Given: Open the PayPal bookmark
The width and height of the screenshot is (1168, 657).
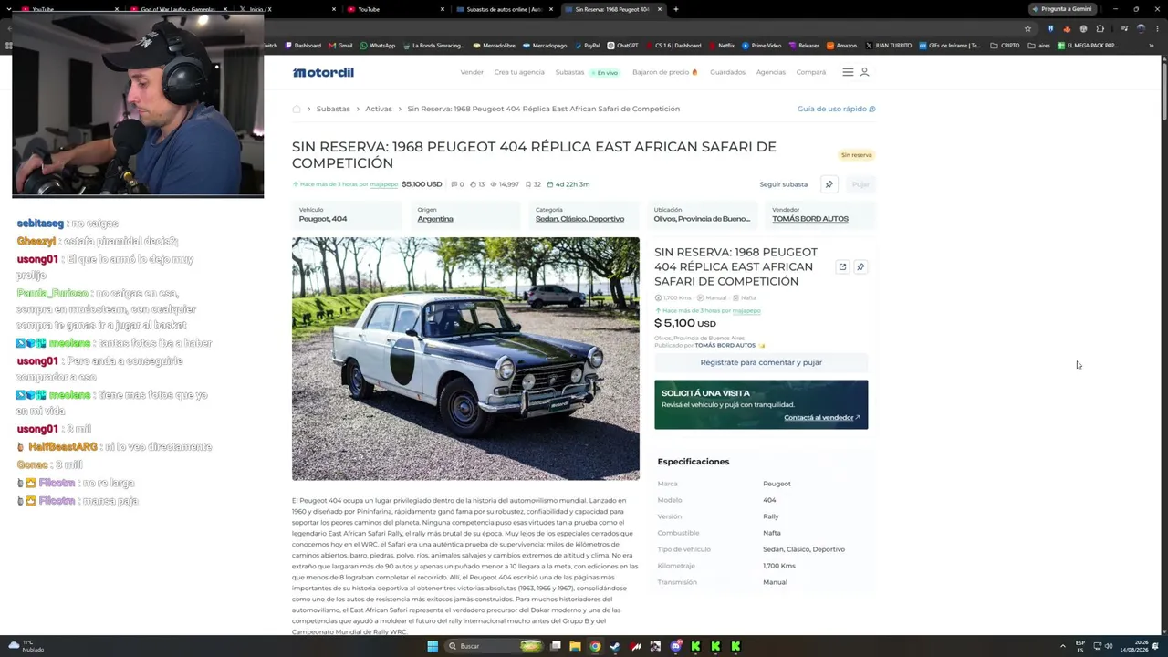Looking at the screenshot, I should click(587, 46).
